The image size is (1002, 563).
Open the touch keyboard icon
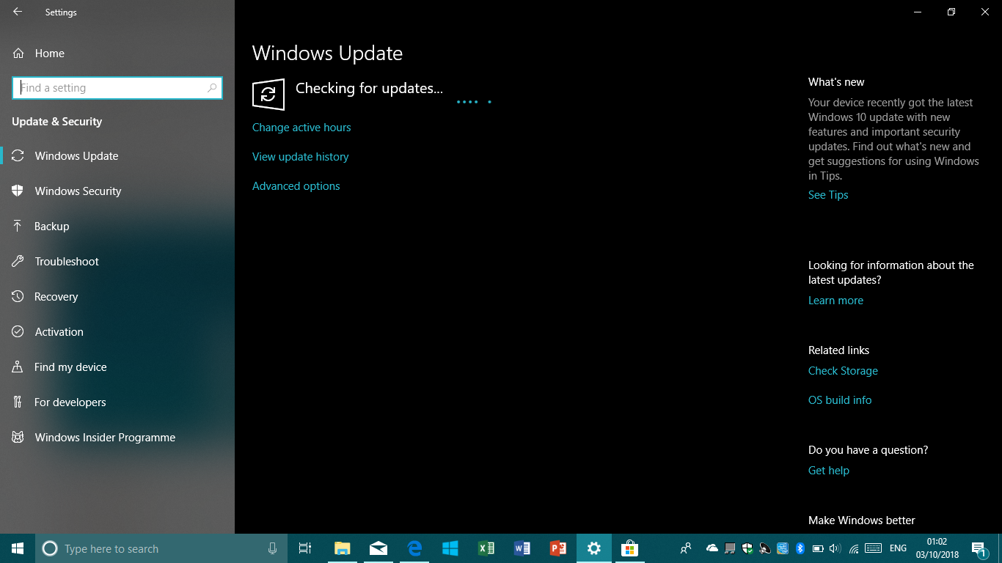click(x=873, y=548)
